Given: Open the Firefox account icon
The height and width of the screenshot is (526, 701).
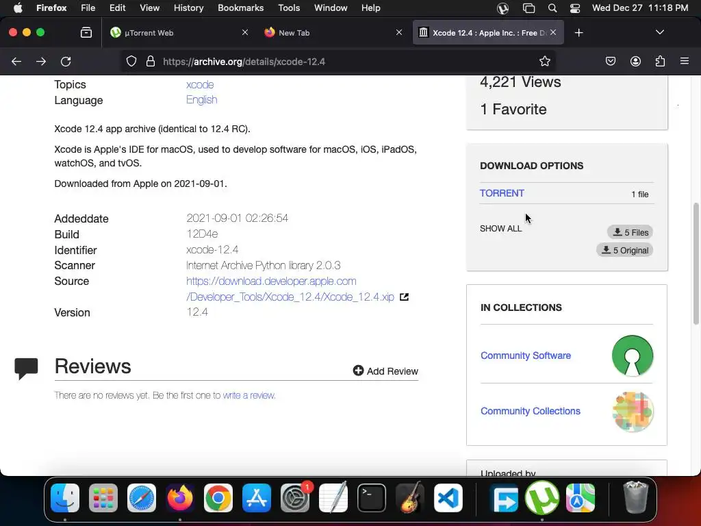Looking at the screenshot, I should click(635, 61).
